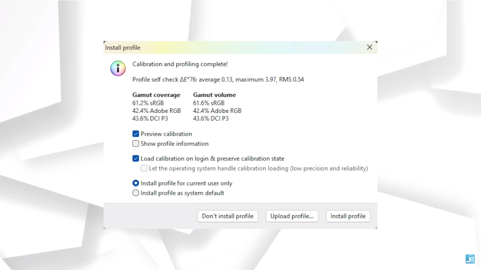Screen dimensions: 481x270
Task: Click the Install profile title bar text
Action: click(x=123, y=48)
